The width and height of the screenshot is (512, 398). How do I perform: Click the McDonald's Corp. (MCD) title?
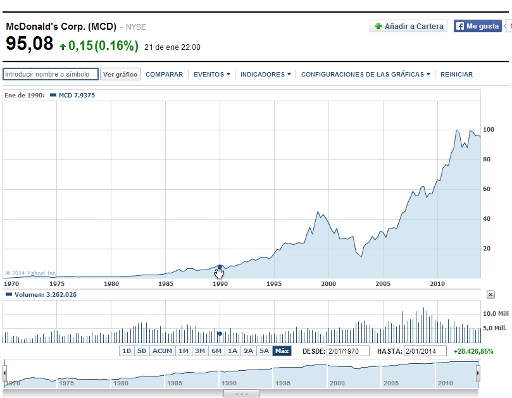pyautogui.click(x=61, y=27)
